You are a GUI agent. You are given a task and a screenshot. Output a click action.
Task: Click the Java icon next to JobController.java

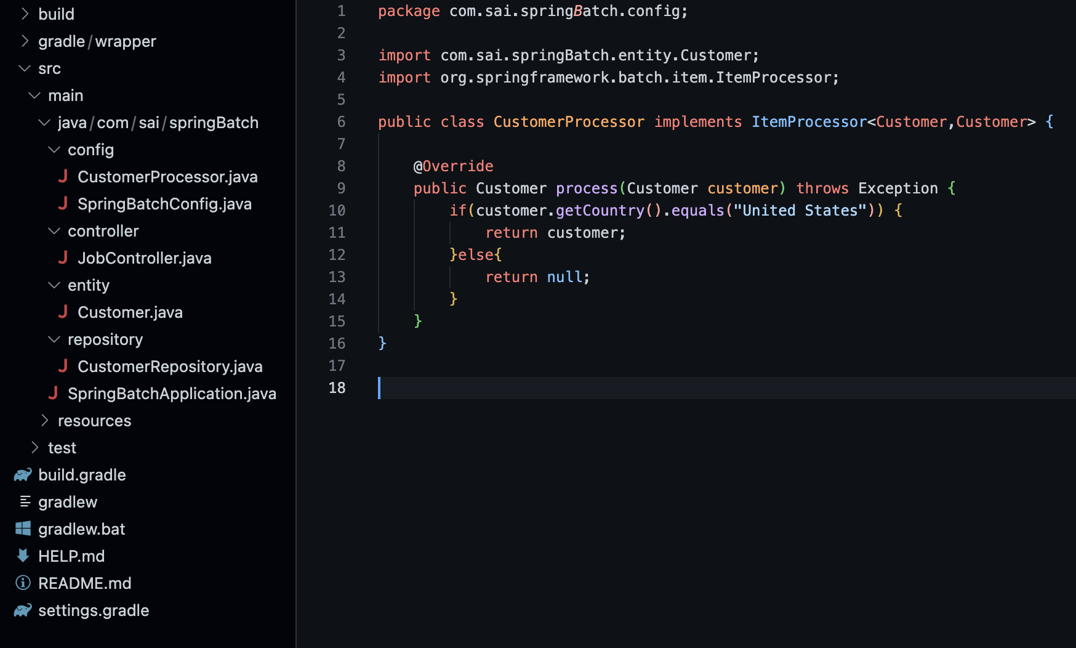(x=63, y=257)
